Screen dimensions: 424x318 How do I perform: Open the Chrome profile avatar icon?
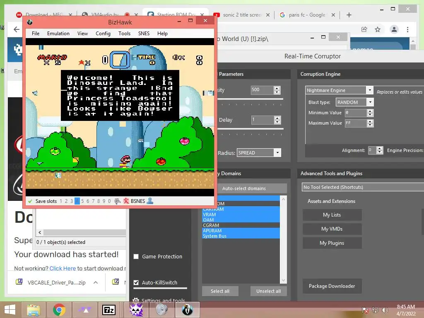394,29
